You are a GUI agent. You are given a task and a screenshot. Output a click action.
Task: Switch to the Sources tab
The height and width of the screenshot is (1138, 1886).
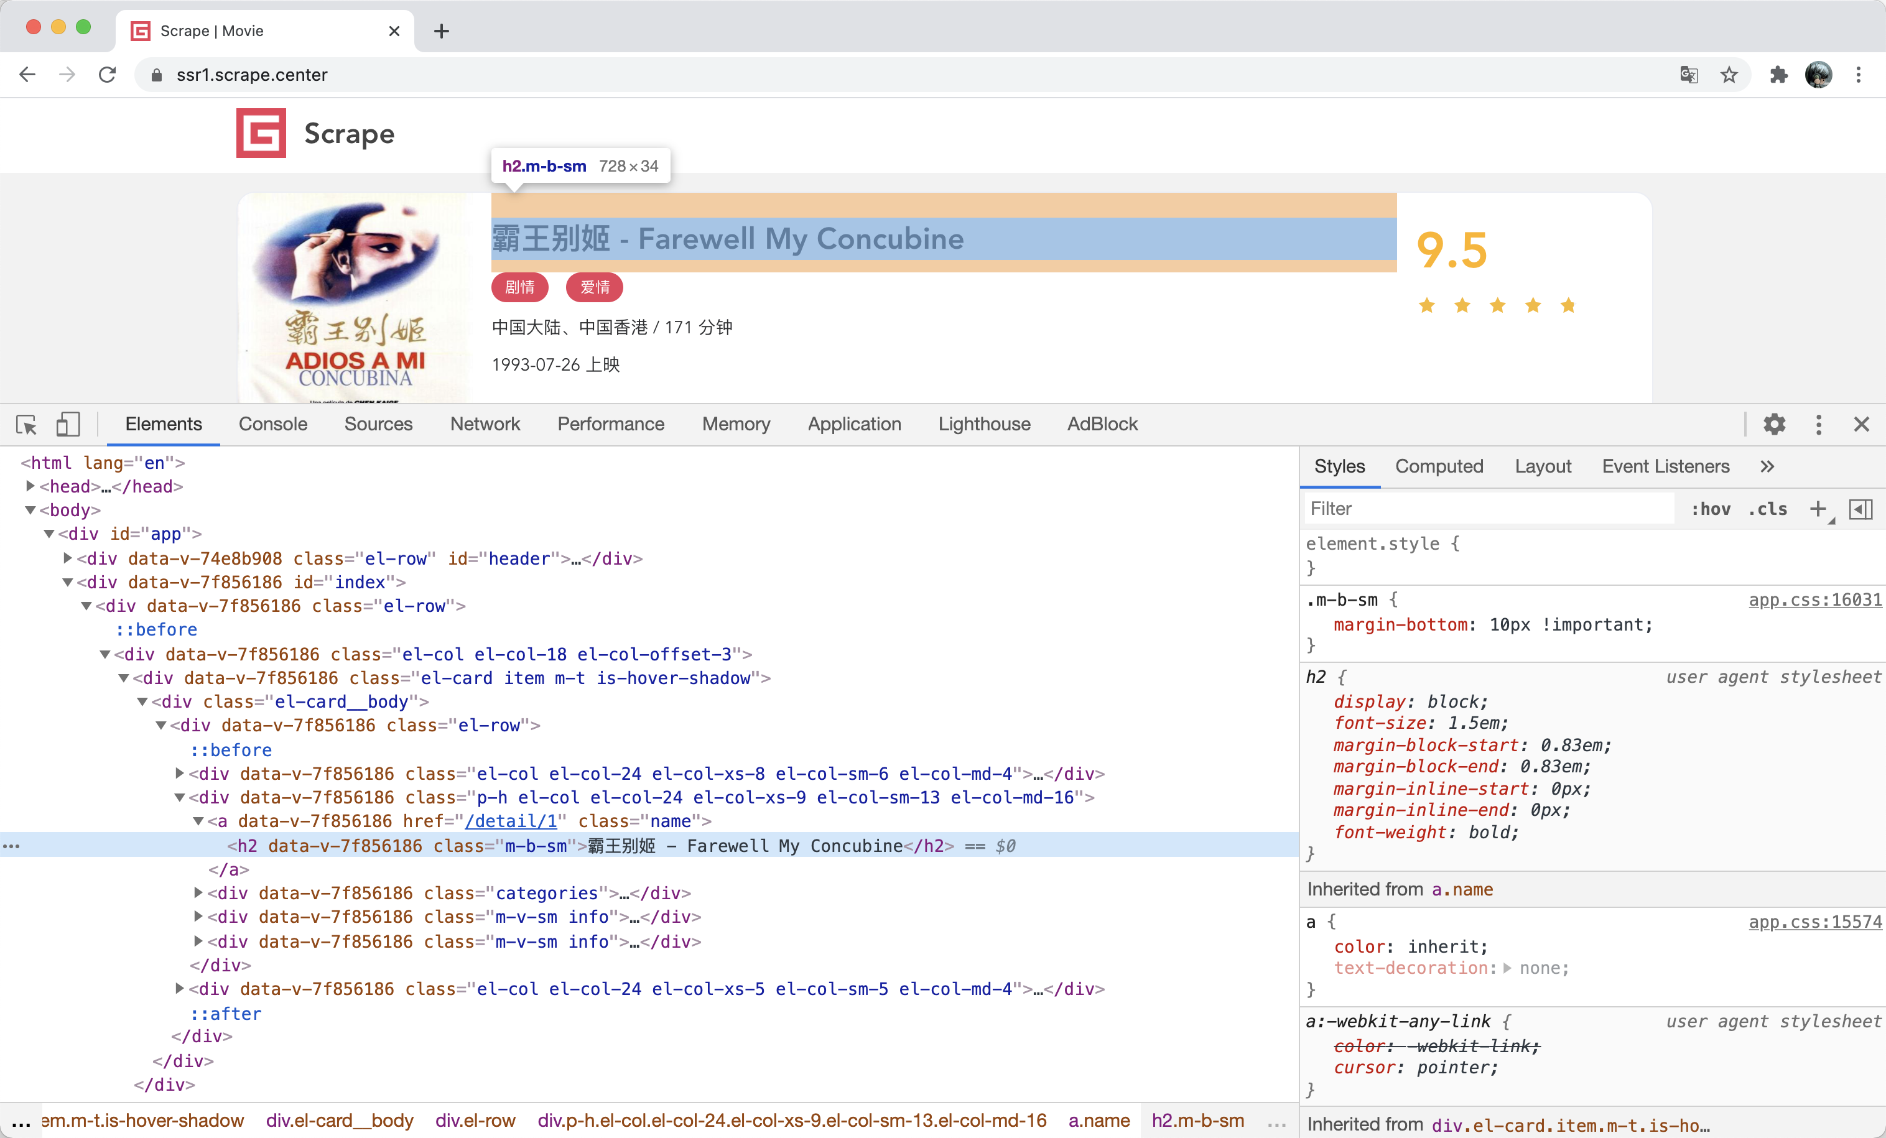(378, 424)
